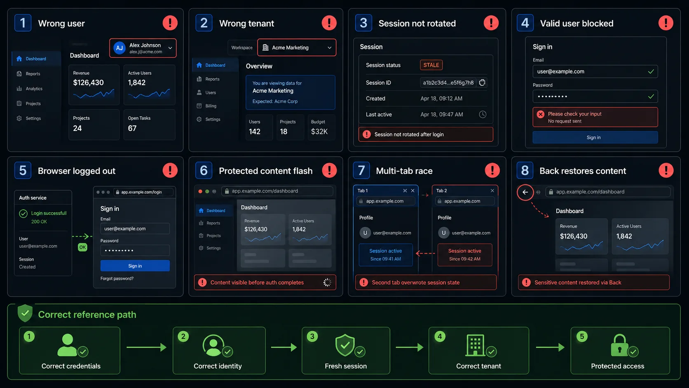The height and width of the screenshot is (388, 689).
Task: Click "No request sent" message text
Action: [565, 121]
